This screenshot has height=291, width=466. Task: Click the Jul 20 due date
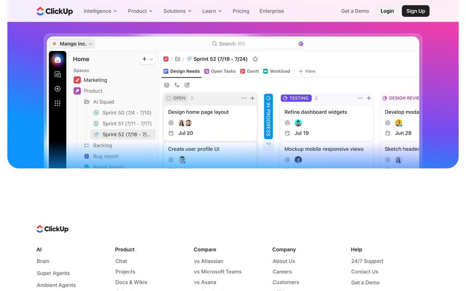186,133
